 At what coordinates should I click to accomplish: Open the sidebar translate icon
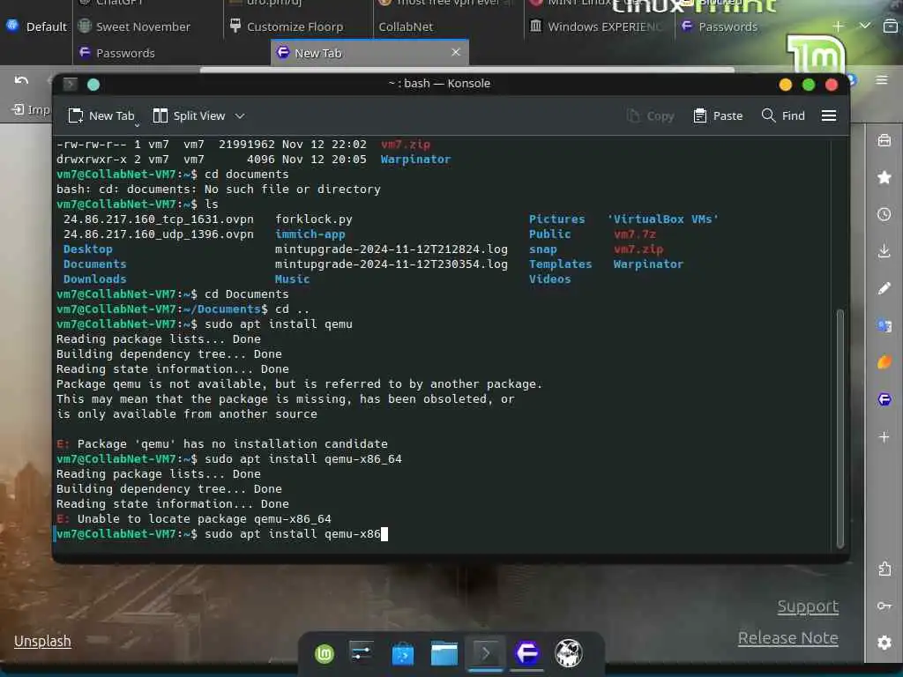pyautogui.click(x=884, y=325)
